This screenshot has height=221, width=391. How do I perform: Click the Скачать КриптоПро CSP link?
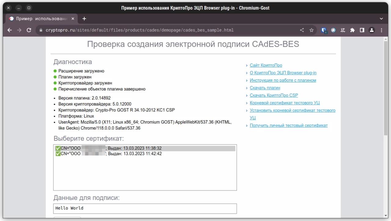point(274,95)
